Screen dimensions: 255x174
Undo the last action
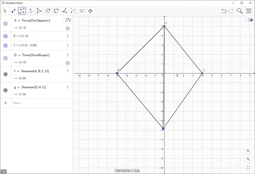[224, 11]
